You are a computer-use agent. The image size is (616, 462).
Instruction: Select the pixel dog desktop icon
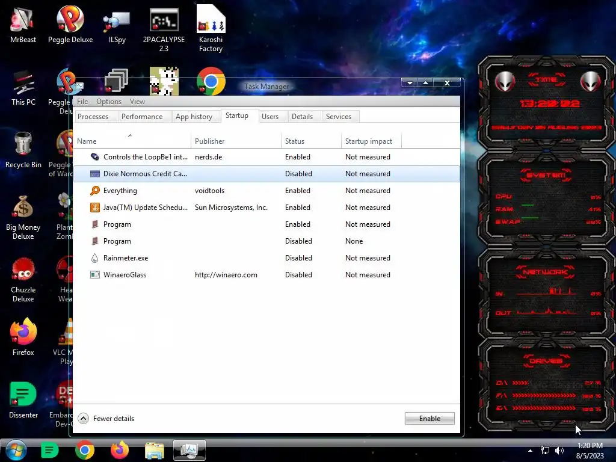click(164, 81)
